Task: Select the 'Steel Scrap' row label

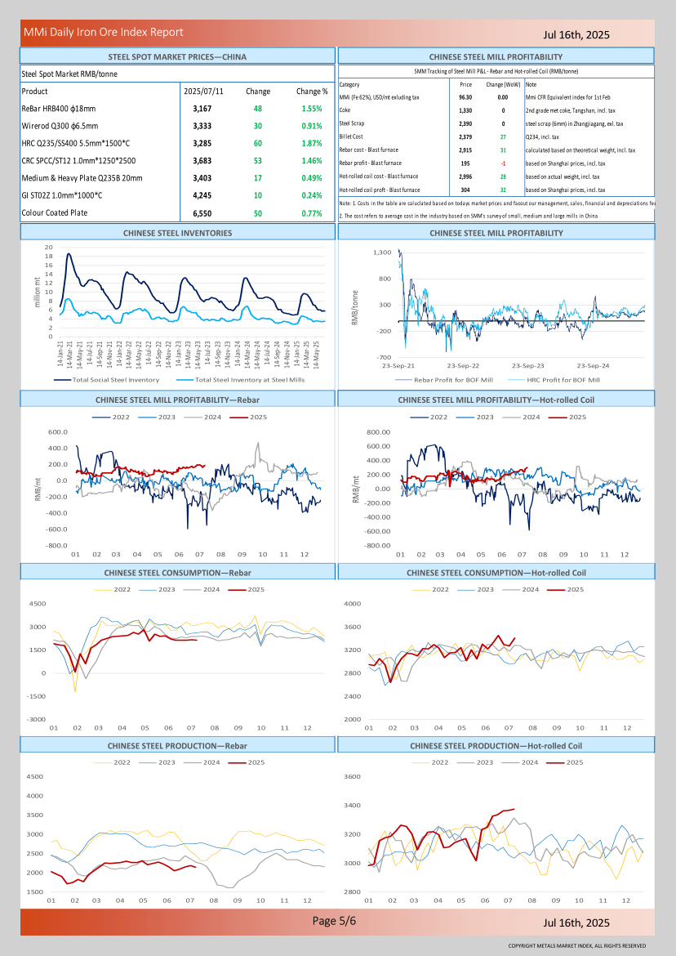Action: 352,123
